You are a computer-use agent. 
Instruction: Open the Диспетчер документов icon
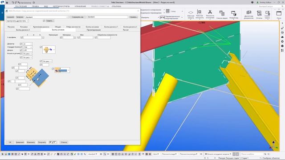click(x=248, y=12)
